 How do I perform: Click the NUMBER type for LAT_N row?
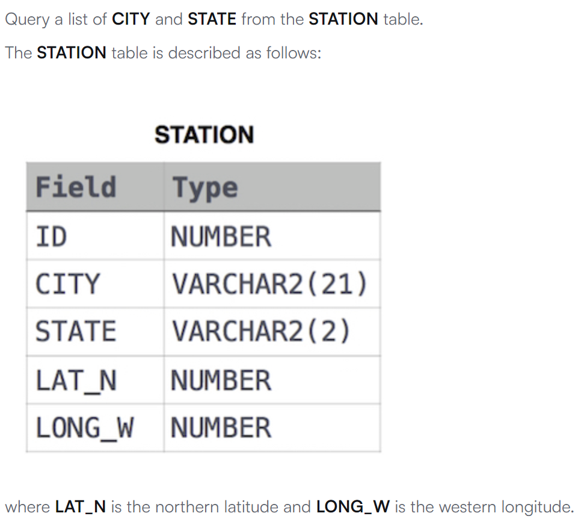[x=272, y=380]
